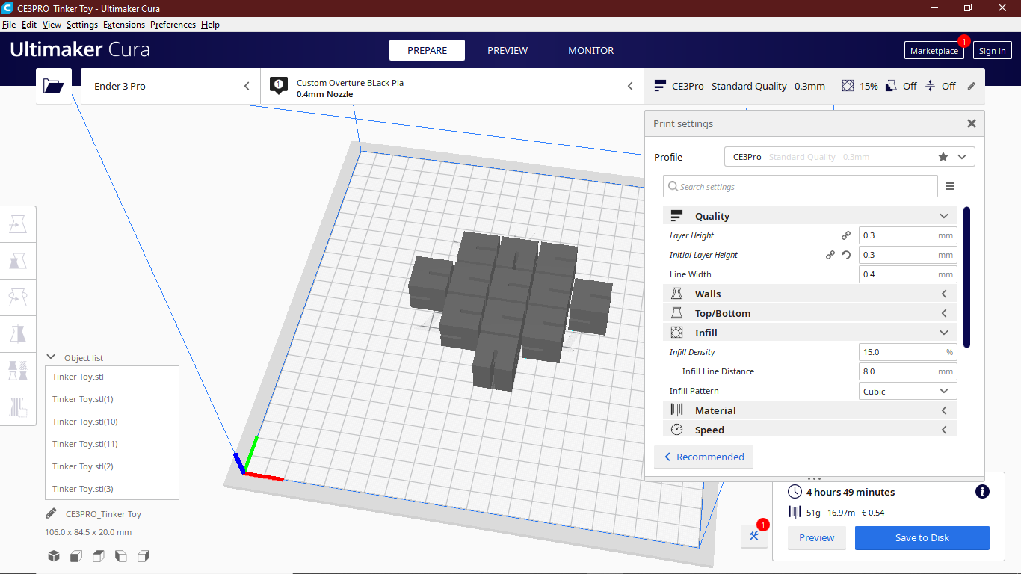The image size is (1021, 574).
Task: Click the edit pencil icon in settings summary bar
Action: point(972,86)
